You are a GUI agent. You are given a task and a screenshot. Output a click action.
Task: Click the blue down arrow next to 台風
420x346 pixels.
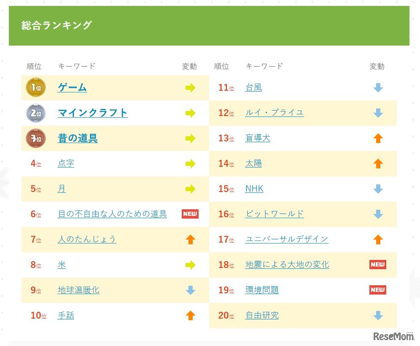[x=378, y=87]
